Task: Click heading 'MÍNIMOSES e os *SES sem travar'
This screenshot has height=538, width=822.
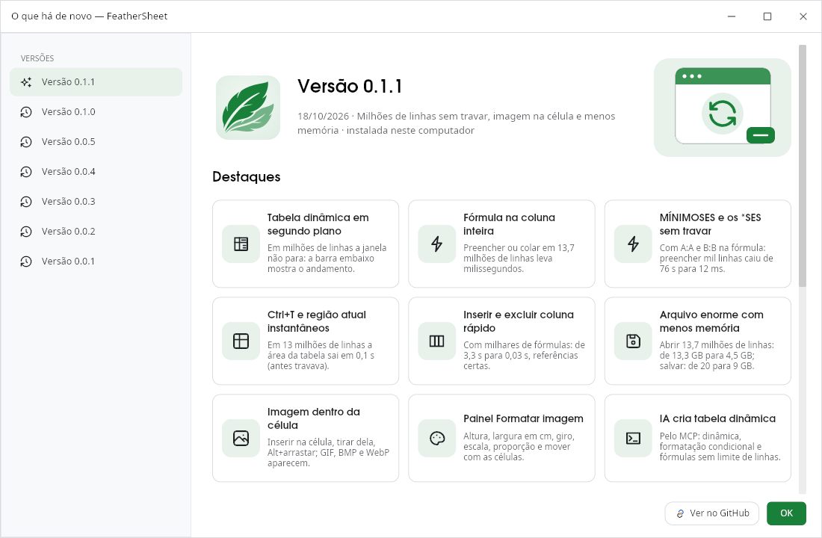Action: (x=711, y=224)
